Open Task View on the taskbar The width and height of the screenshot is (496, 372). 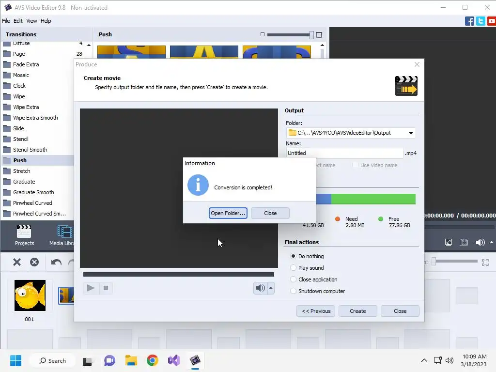88,360
